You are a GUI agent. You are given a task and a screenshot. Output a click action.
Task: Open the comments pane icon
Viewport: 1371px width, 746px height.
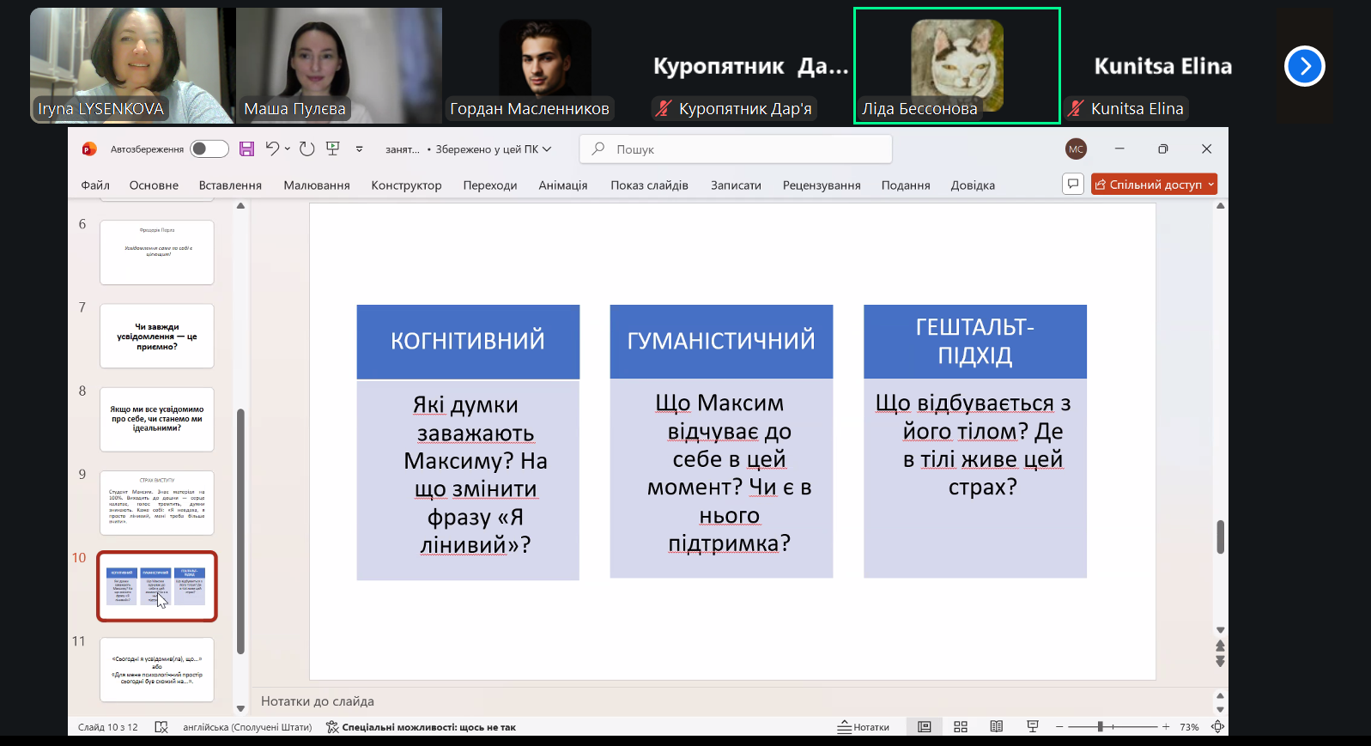click(1073, 185)
